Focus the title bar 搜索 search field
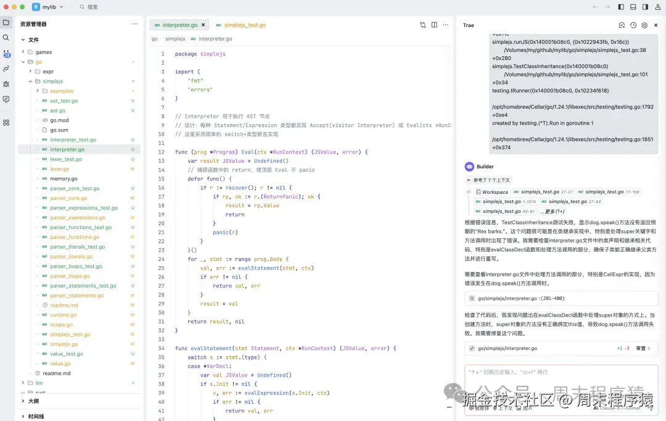666x421 pixels. (89, 7)
